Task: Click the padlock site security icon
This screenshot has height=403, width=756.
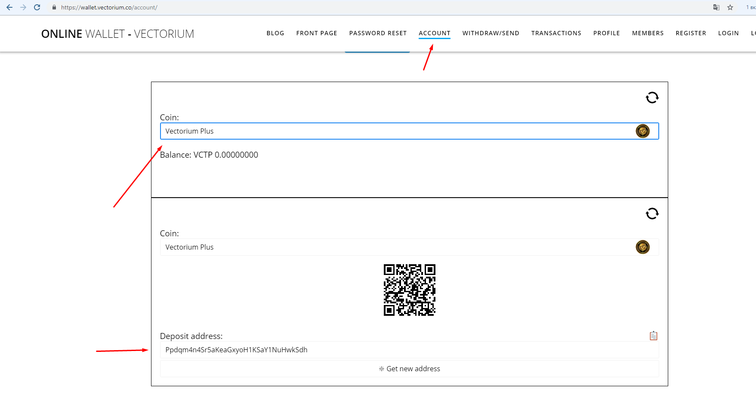Action: pyautogui.click(x=54, y=7)
